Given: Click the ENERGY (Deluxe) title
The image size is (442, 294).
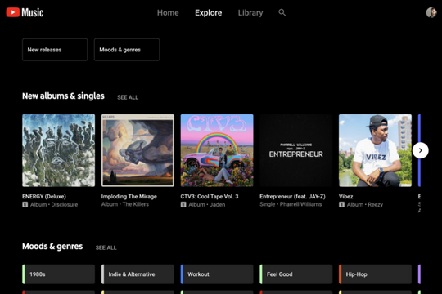Looking at the screenshot, I should coord(44,196).
